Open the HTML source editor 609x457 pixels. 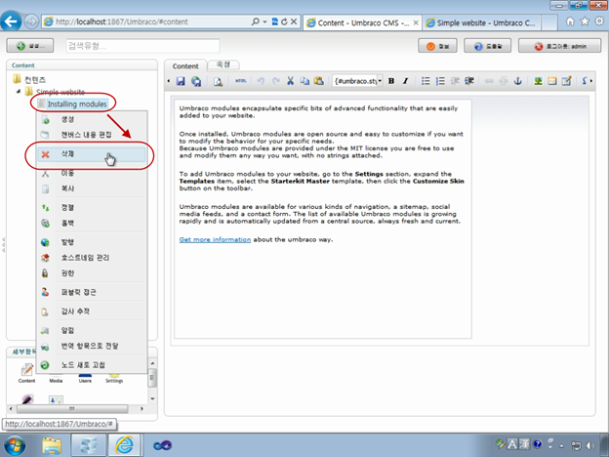241,81
